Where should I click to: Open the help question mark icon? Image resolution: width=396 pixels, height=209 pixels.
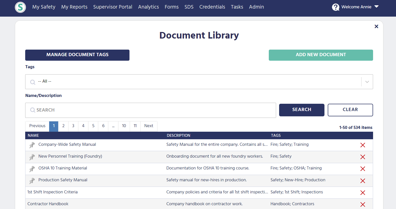coord(336,7)
